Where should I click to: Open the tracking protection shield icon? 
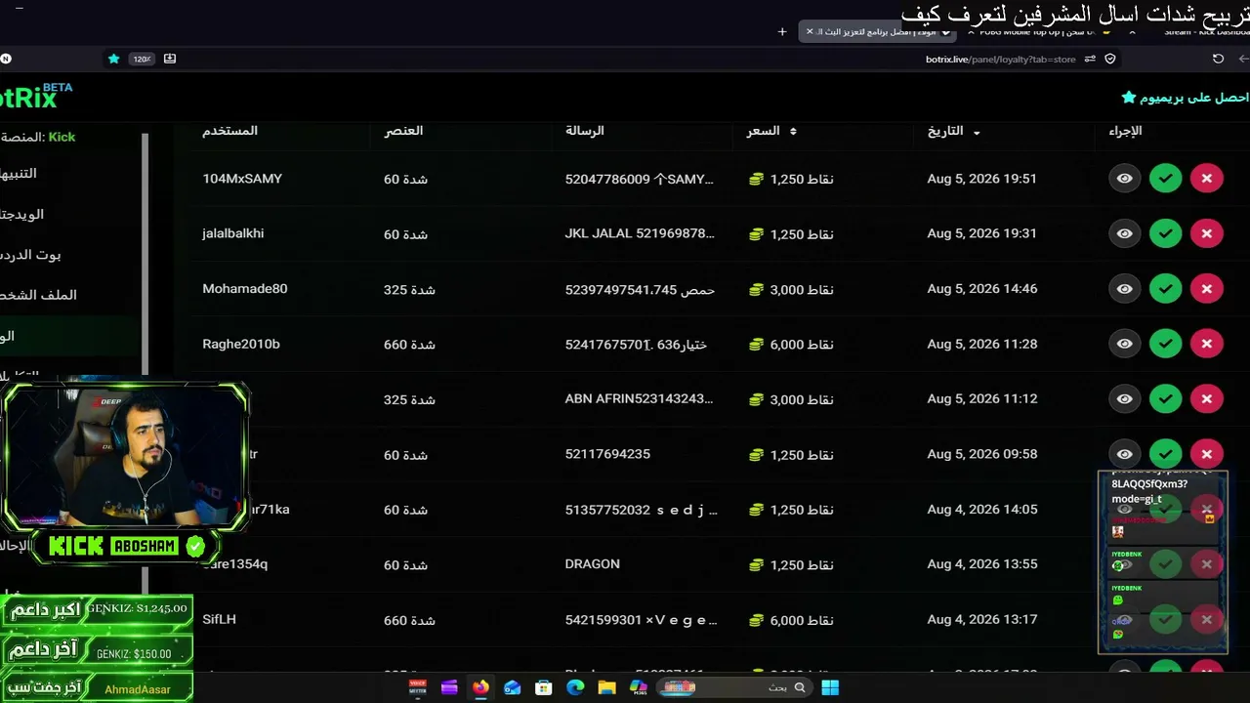click(x=1110, y=59)
